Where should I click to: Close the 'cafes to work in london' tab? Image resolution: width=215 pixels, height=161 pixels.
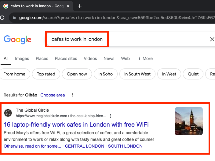click(x=68, y=6)
